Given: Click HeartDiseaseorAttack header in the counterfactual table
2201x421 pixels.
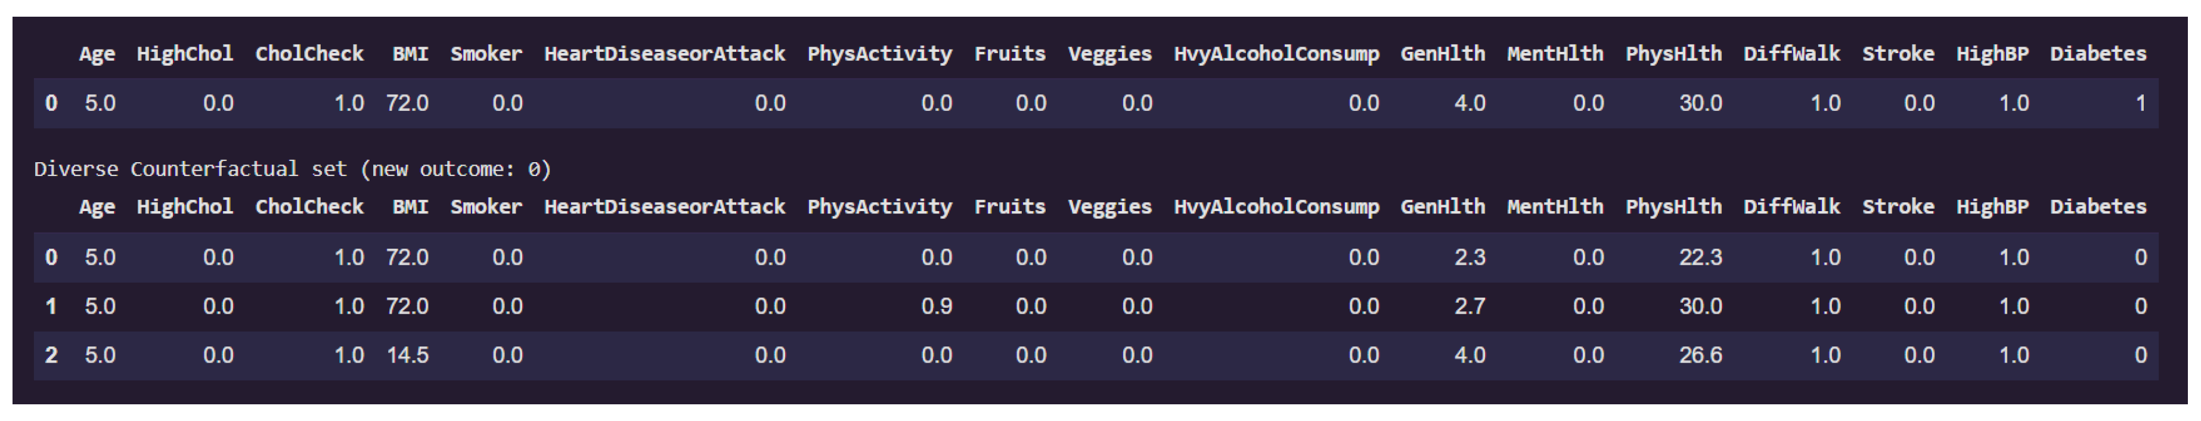Looking at the screenshot, I should 664,207.
